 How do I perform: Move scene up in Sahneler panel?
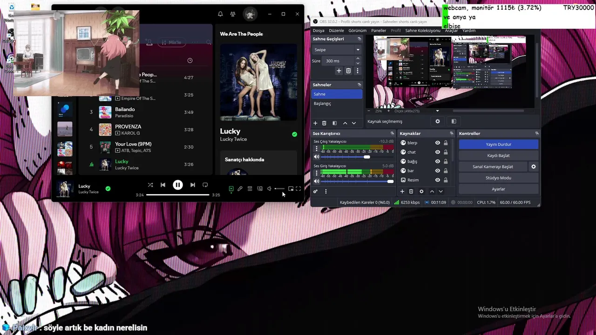point(345,123)
